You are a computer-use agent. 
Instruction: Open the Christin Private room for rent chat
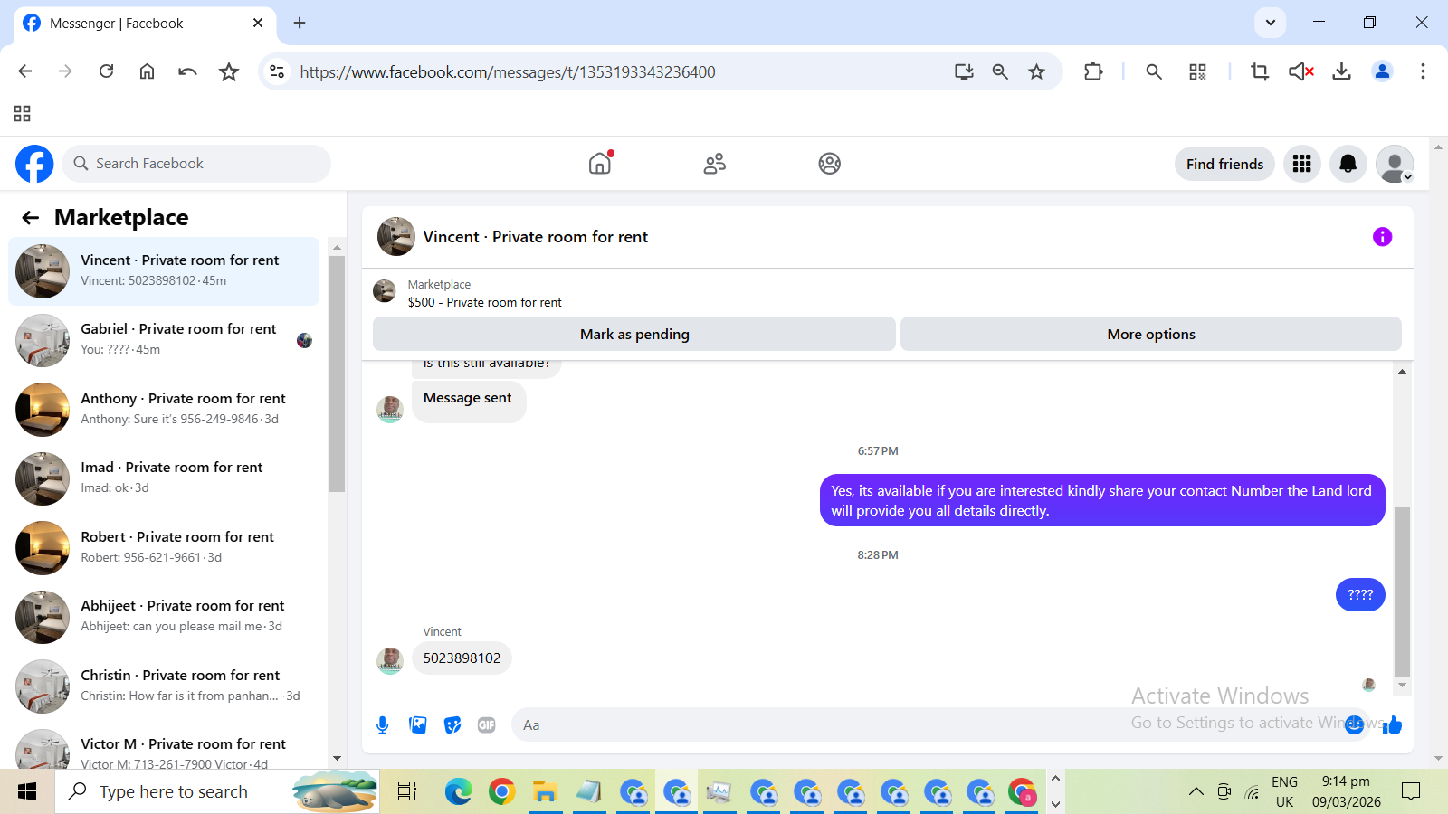click(164, 686)
